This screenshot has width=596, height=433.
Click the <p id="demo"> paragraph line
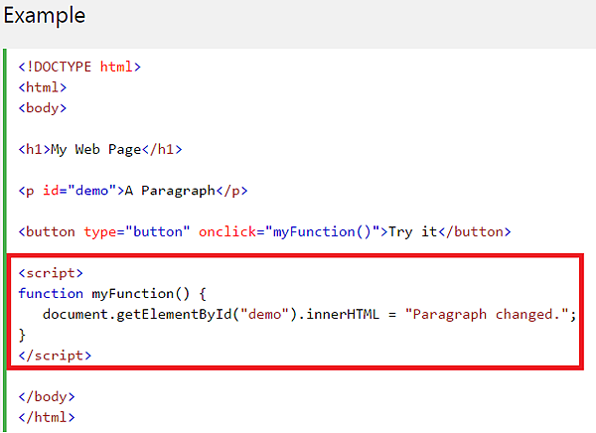tap(133, 191)
